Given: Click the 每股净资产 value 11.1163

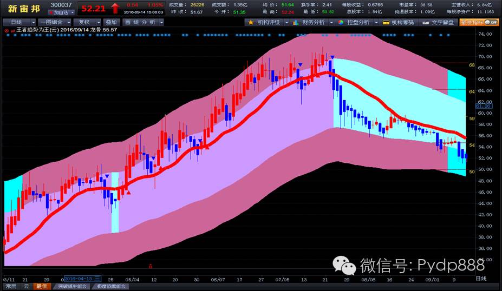Looking at the screenshot, I should coord(485,11).
